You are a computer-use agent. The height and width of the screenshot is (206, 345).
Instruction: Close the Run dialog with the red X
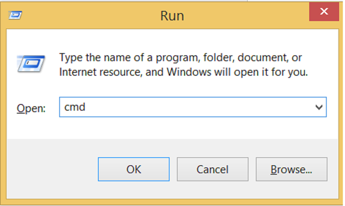coord(324,12)
